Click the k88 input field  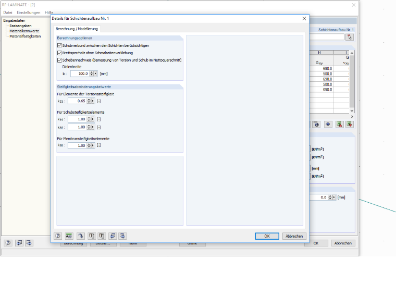pyautogui.click(x=77, y=145)
